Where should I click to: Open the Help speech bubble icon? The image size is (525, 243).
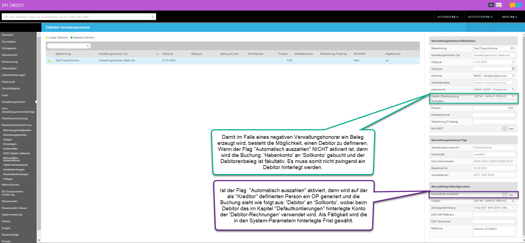point(499,5)
